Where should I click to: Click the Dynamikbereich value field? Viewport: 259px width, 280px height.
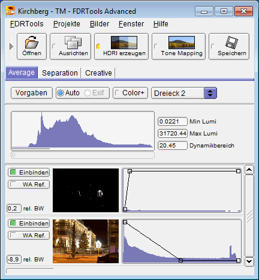(173, 145)
